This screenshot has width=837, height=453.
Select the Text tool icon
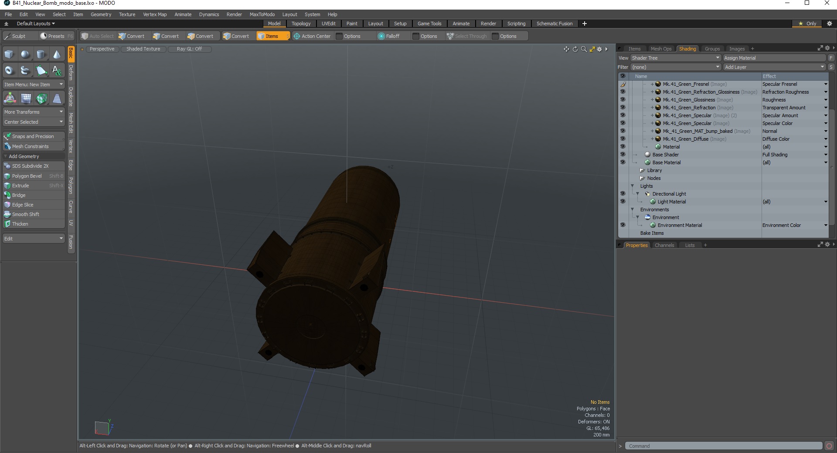coord(57,70)
